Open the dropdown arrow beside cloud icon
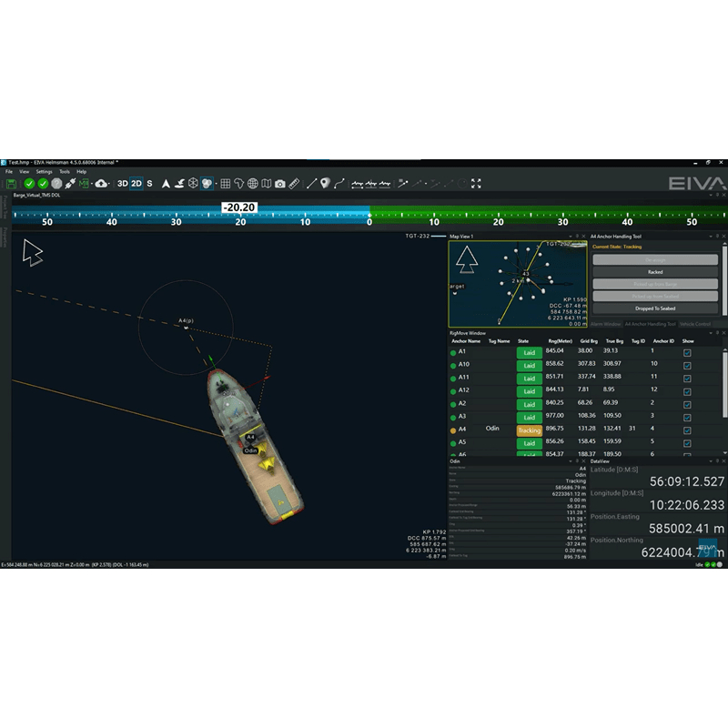Screen dimensions: 728x728 (109, 185)
